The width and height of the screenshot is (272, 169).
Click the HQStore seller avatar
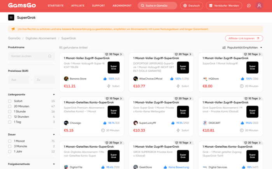click(205, 79)
